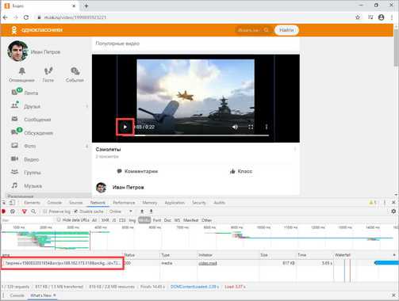Focus the site search field

[252, 30]
